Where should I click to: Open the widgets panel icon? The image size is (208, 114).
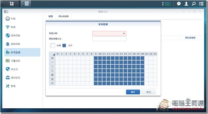(x=201, y=4)
